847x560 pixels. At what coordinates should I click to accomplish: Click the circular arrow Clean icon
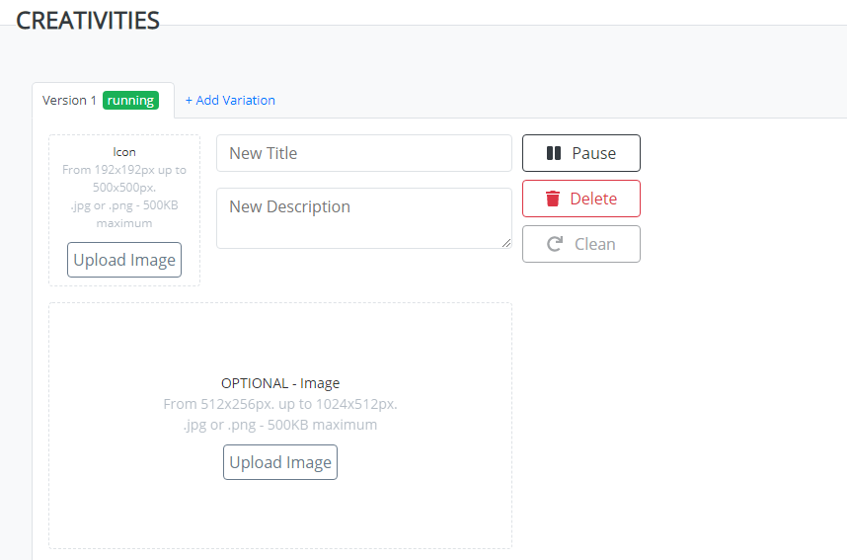point(555,244)
